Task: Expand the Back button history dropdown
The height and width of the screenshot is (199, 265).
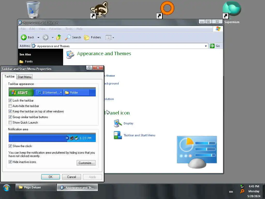Action: pos(38,37)
